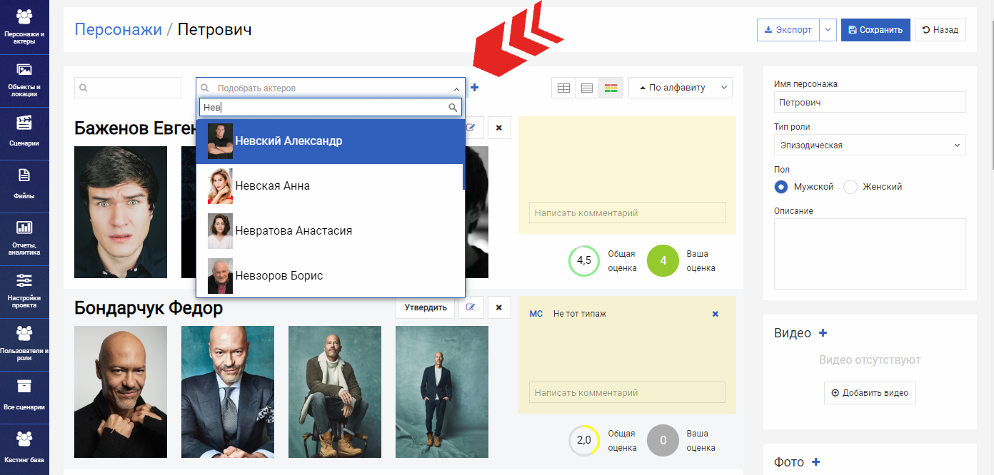The width and height of the screenshot is (994, 475).
Task: Open Бондарчук photo in gray suit
Action: tap(228, 392)
